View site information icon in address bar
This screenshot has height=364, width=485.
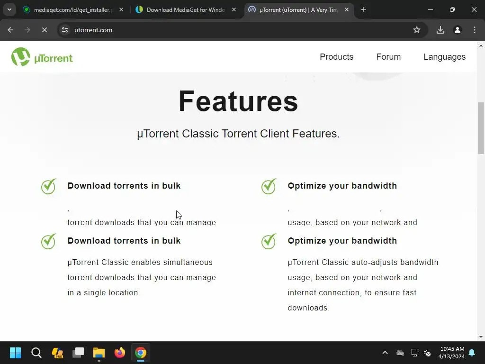[x=65, y=30]
